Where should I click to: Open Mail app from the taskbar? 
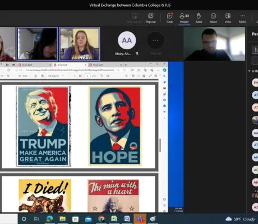pos(88,219)
